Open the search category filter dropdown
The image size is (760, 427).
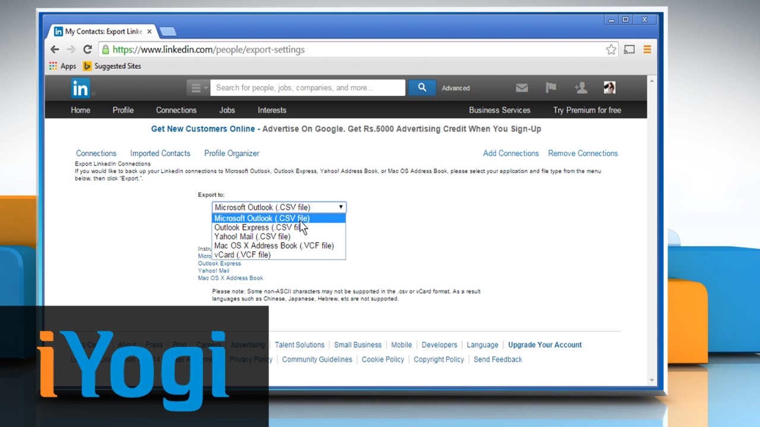[198, 88]
